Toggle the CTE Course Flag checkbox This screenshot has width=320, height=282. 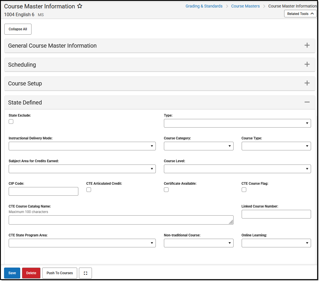click(x=244, y=190)
